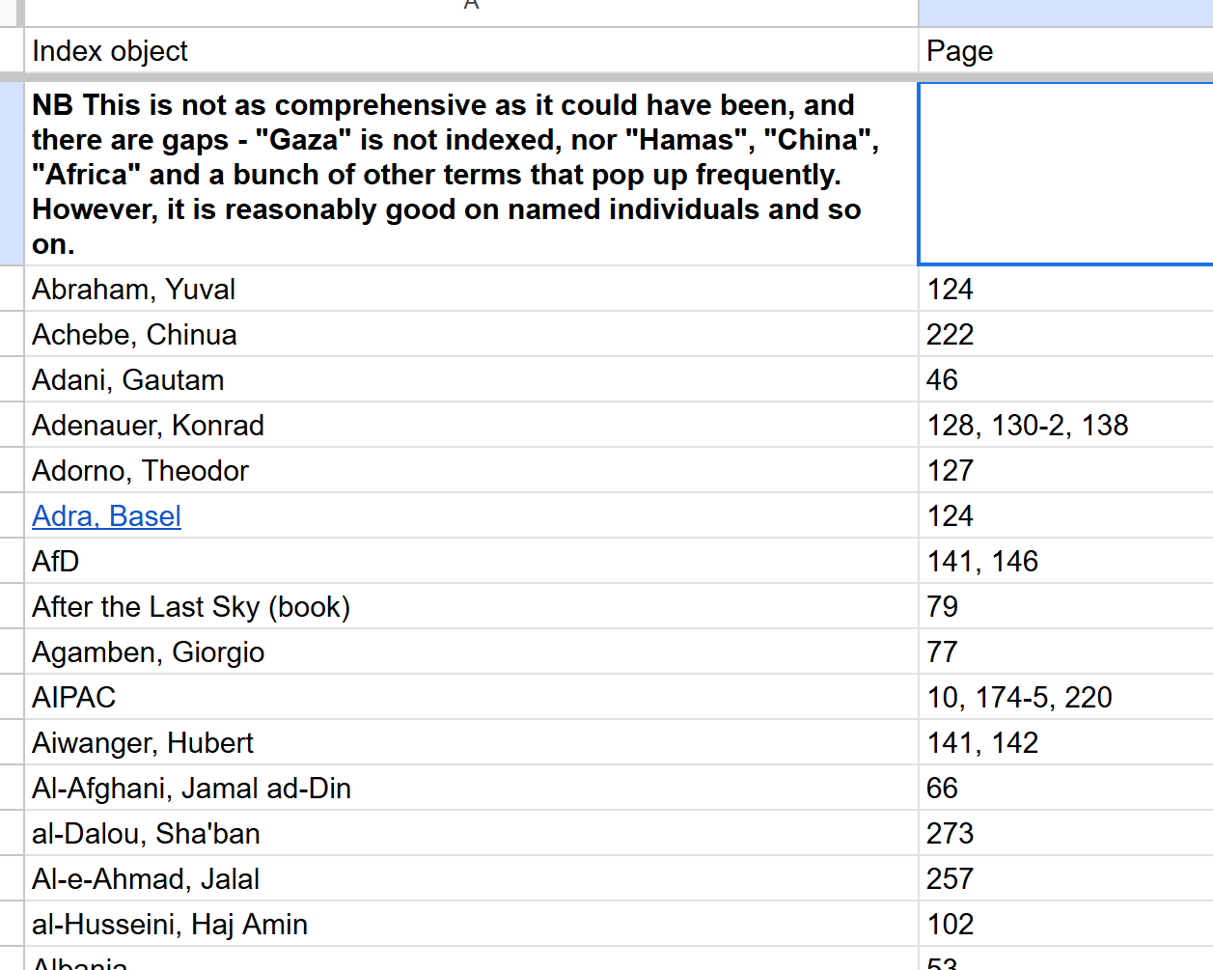Select the After the Last Sky (book) cell

(470, 607)
